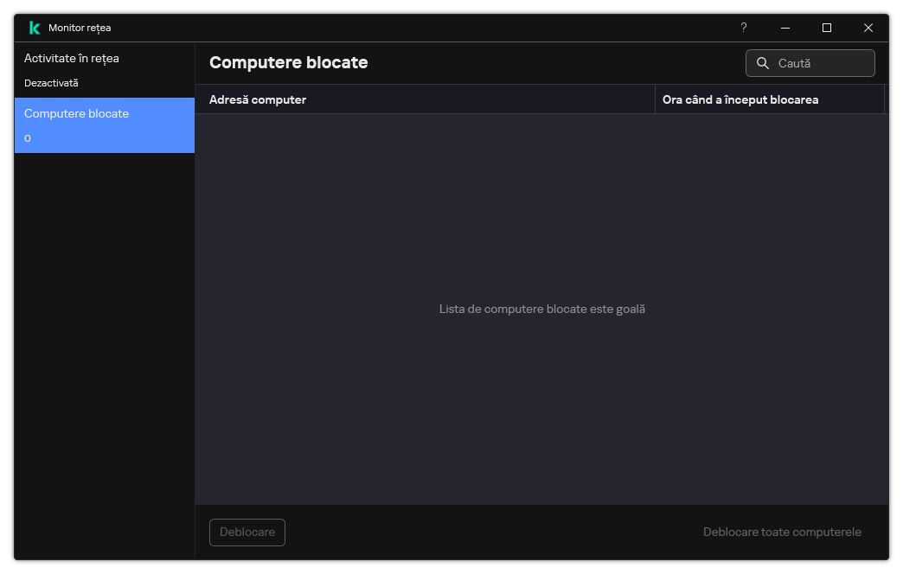Sort by Ora când a început blocarea
This screenshot has width=903, height=574.
pos(740,99)
